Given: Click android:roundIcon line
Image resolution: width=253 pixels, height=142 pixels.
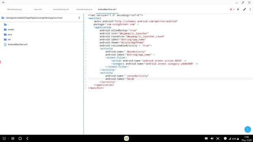Looking at the screenshot, I should (132, 36).
